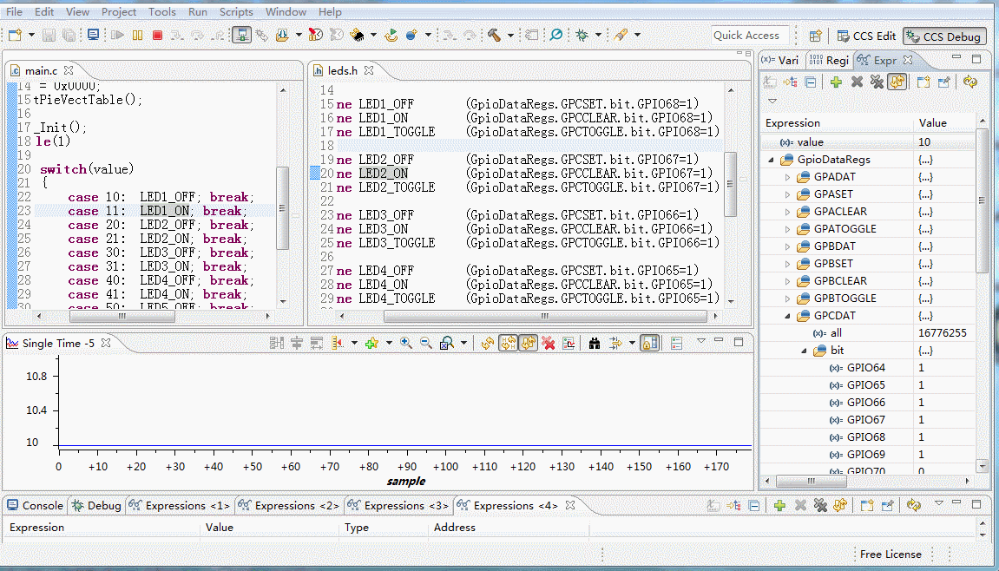Viewport: 999px width, 571px height.
Task: Open the Project menu
Action: [x=119, y=11]
